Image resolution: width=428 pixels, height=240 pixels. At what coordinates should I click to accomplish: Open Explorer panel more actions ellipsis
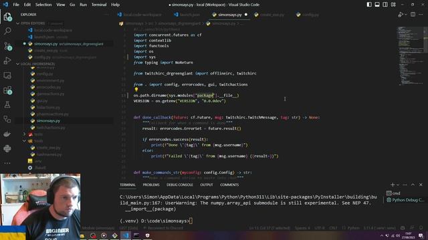(x=106, y=15)
